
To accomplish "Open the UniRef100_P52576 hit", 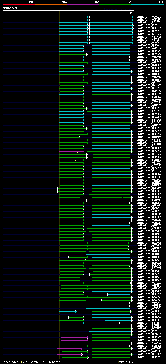I will pos(149,22).
